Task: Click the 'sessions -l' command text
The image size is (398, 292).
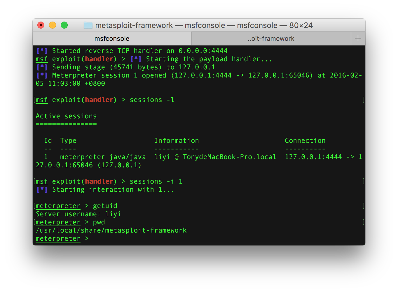Action: [152, 100]
